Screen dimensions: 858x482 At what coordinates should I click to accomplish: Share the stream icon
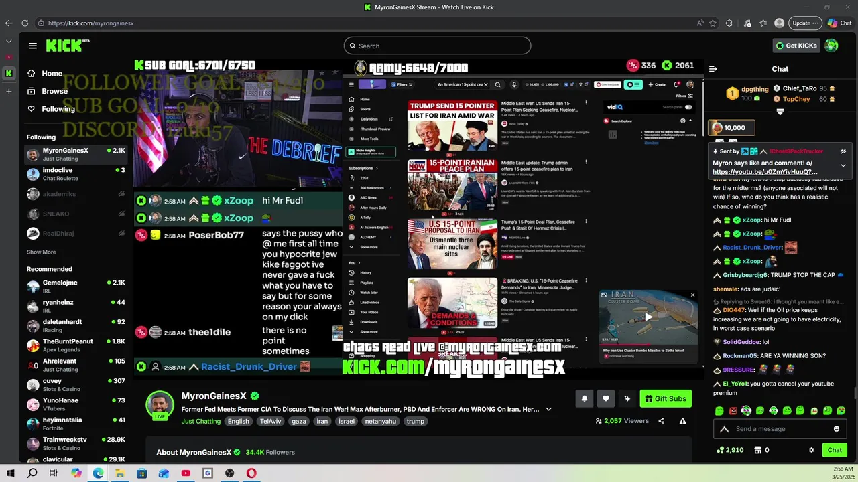pyautogui.click(x=662, y=421)
